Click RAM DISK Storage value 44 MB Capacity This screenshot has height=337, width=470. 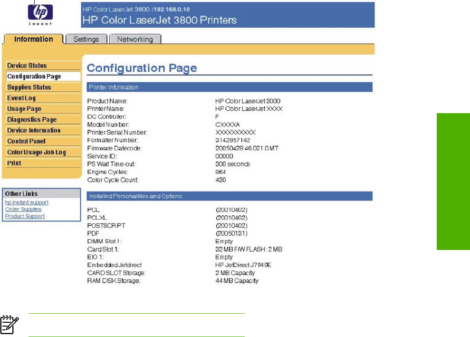(237, 280)
